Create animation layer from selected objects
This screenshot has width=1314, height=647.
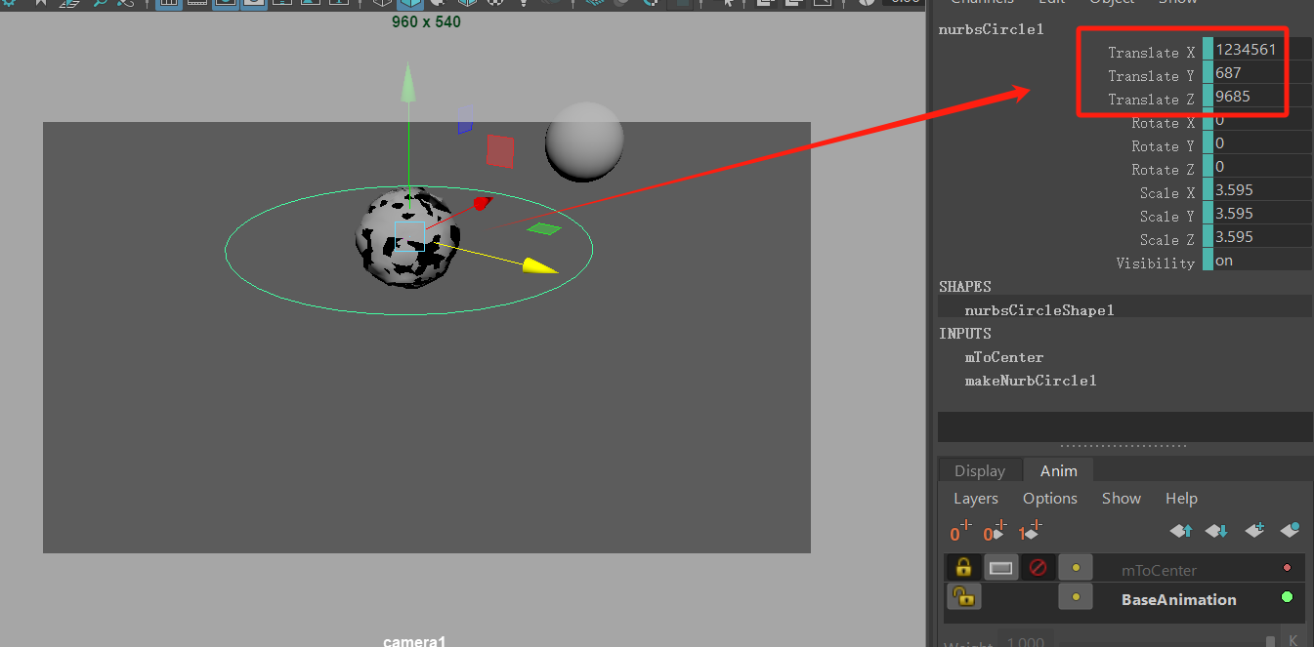point(1290,531)
